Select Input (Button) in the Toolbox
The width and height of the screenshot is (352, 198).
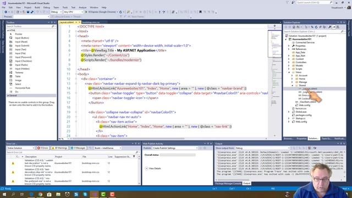point(22,38)
